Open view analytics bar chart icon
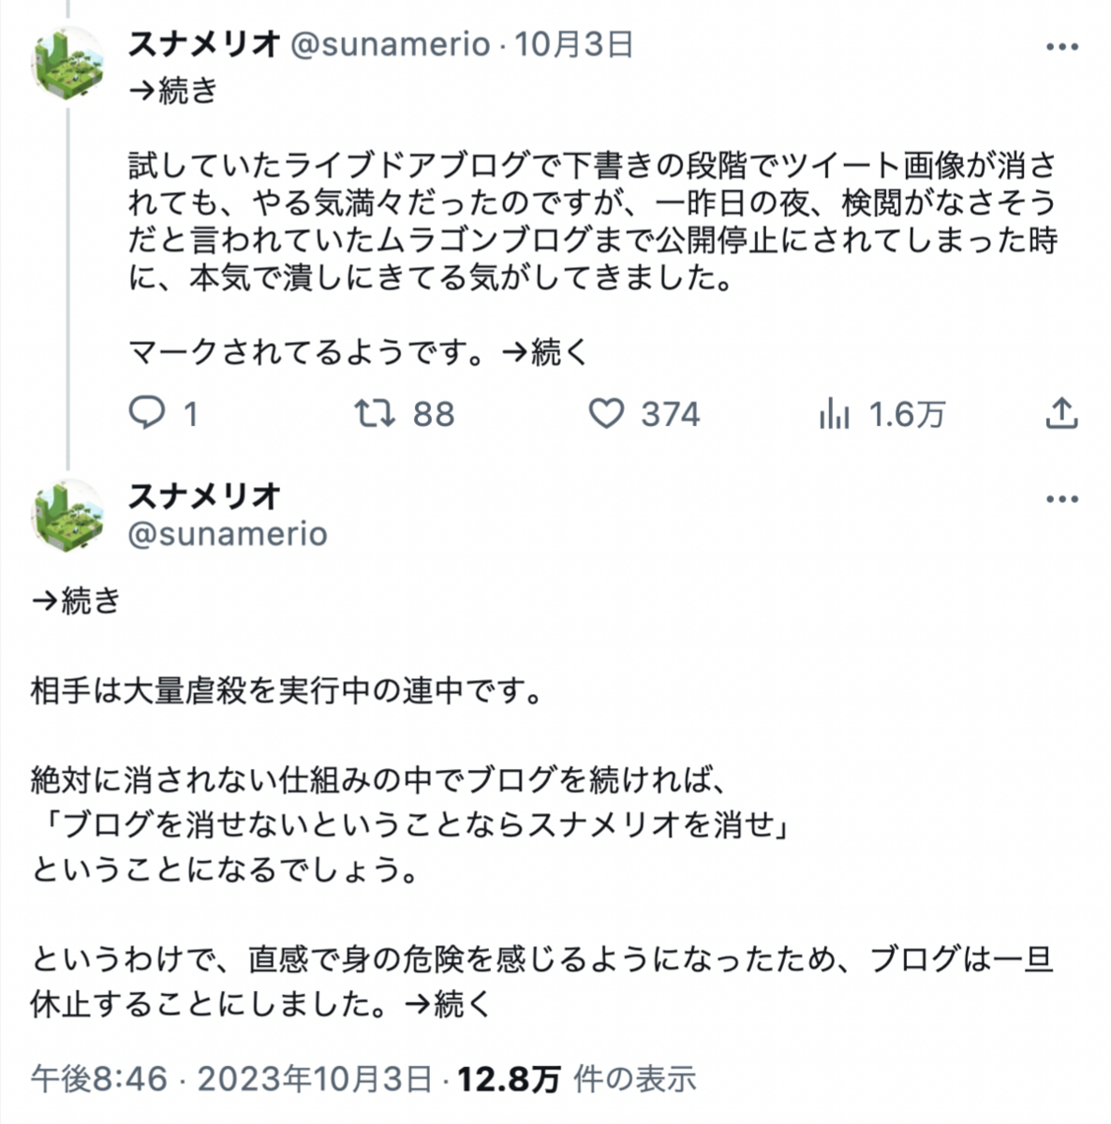 click(834, 413)
